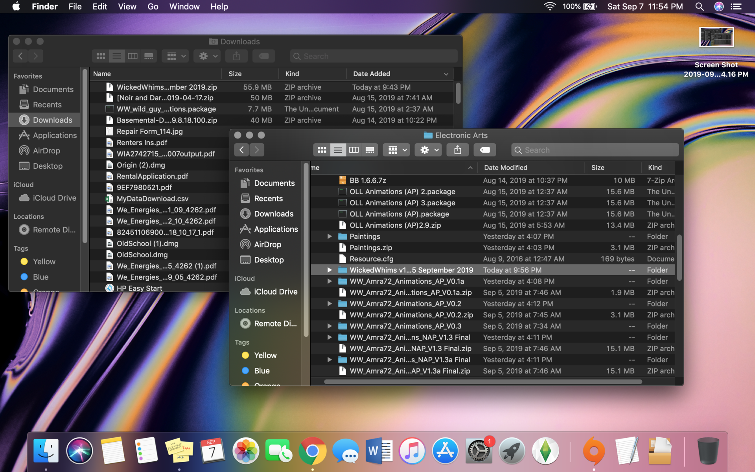Expand the Paintings folder

[330, 236]
